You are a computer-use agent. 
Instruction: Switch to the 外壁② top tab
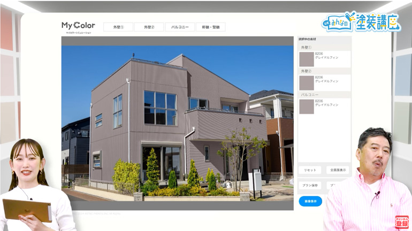[149, 27]
